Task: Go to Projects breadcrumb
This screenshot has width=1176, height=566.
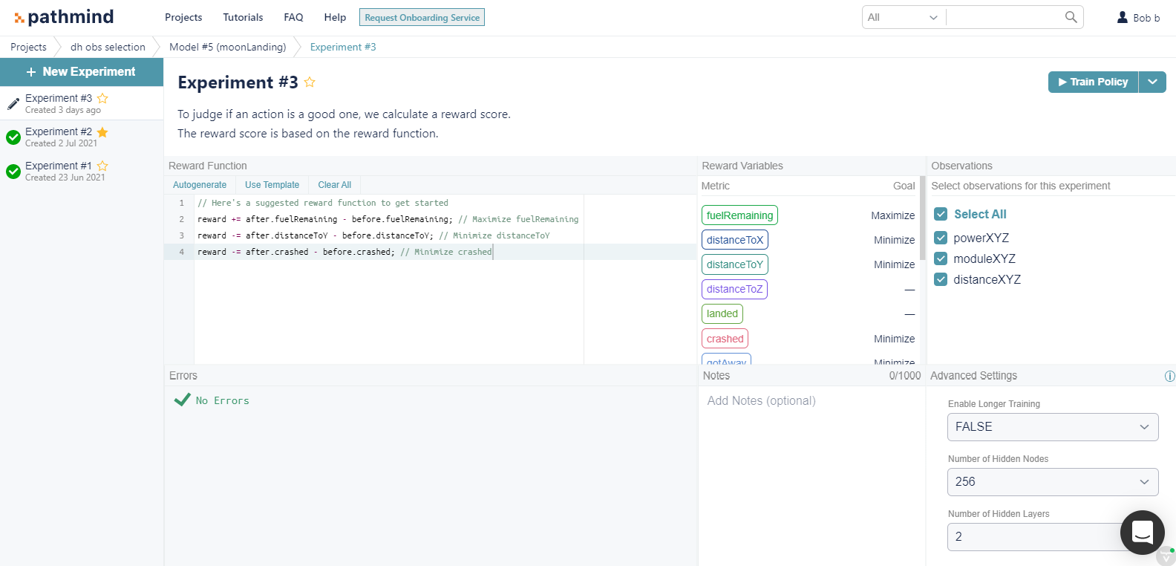Action: point(28,47)
